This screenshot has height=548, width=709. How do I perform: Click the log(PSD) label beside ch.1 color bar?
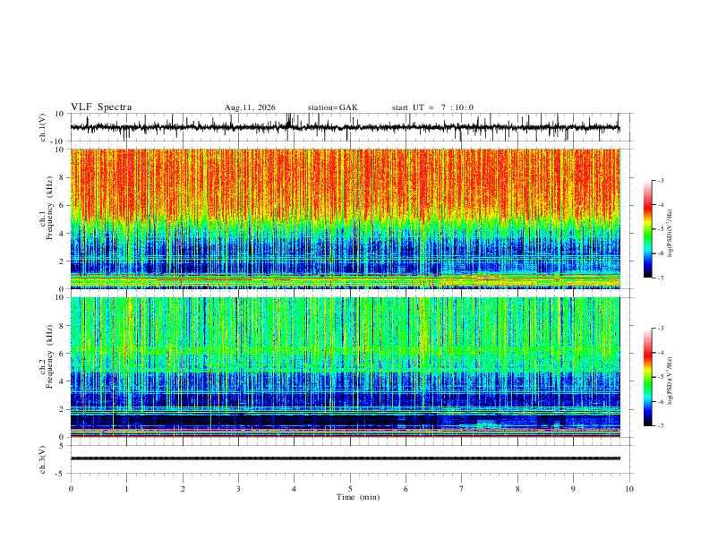671,234
